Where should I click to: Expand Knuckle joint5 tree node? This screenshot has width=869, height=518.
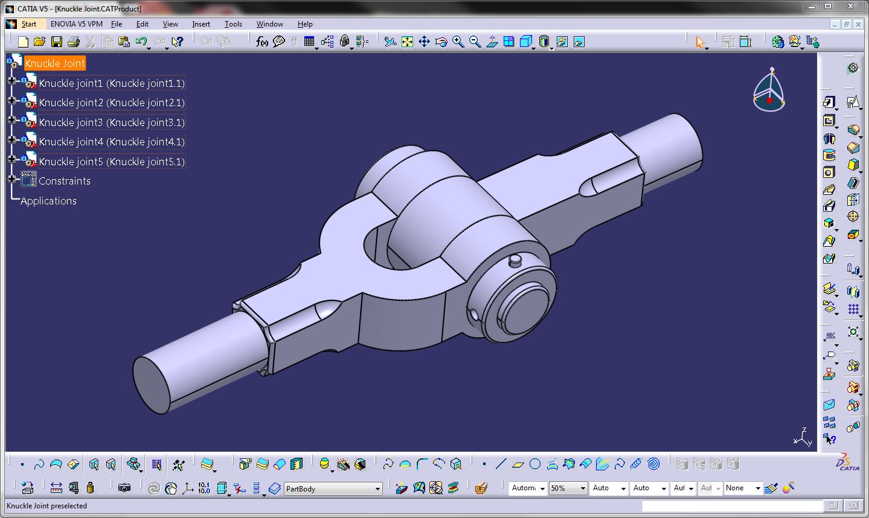coord(11,159)
